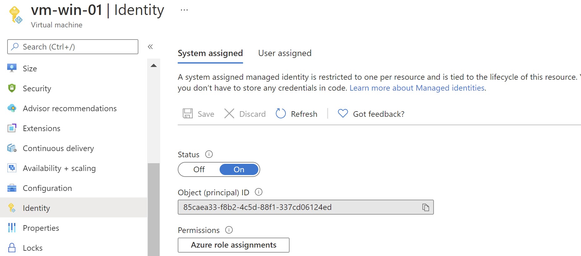
Task: Open Advisor recommendations menu item
Action: tap(74, 108)
